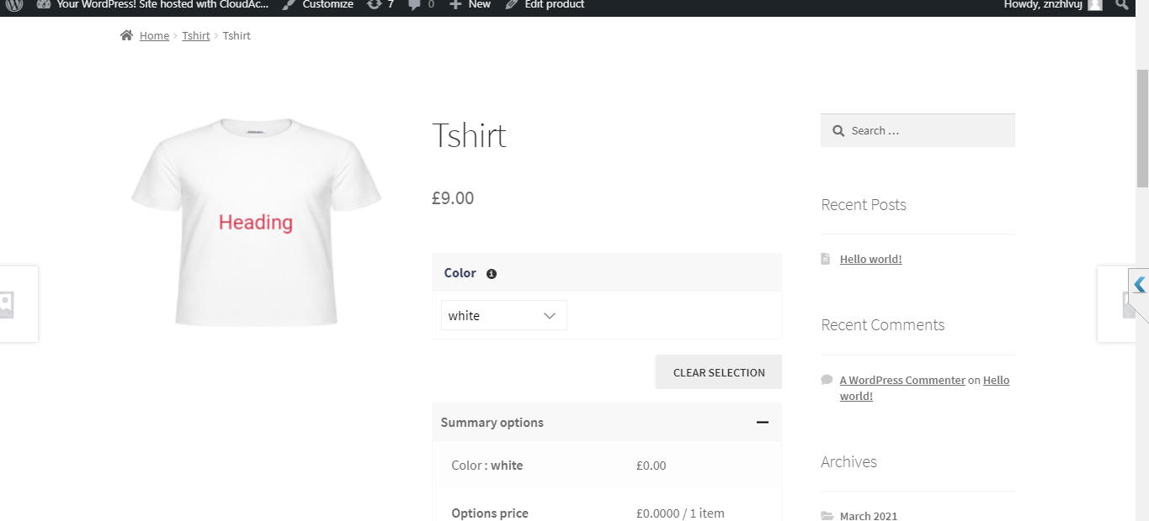Follow the Tshirt breadcrumb category link

196,35
